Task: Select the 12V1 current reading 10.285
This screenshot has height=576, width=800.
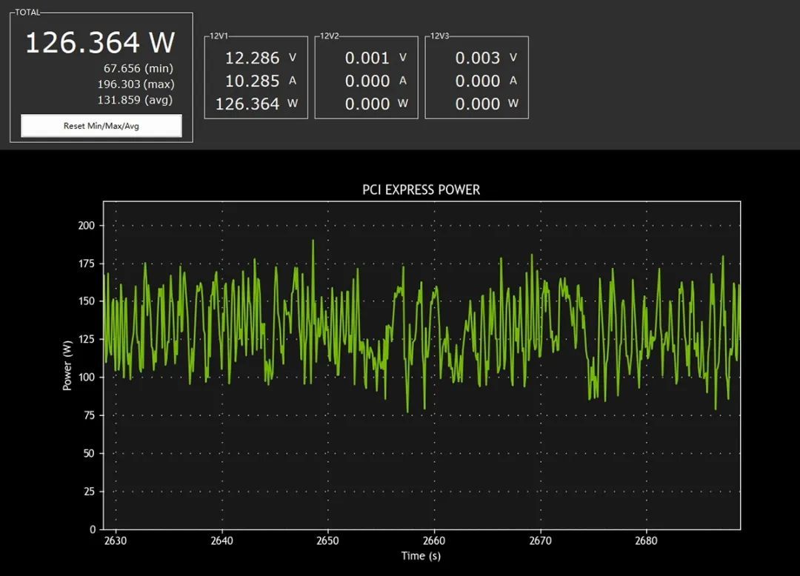Action: click(252, 81)
